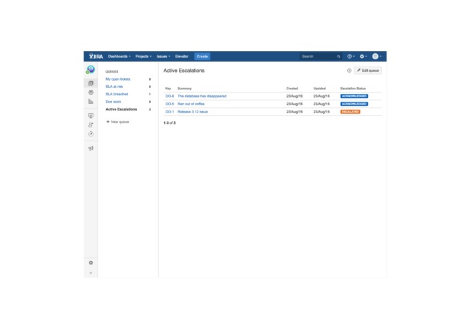Select the Active Escalations queue
This screenshot has height=329, width=464.
(x=122, y=109)
